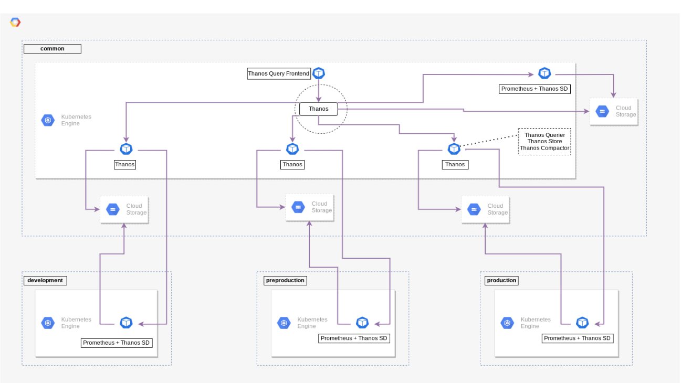Select the middle Thanos pod icon above preproduction
Viewport: 681px width, 383px height.
click(292, 149)
